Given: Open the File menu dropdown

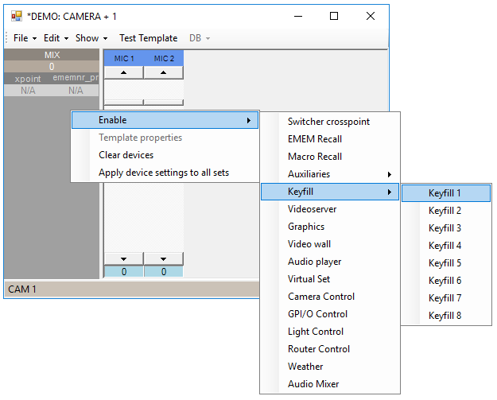Looking at the screenshot, I should pyautogui.click(x=25, y=37).
